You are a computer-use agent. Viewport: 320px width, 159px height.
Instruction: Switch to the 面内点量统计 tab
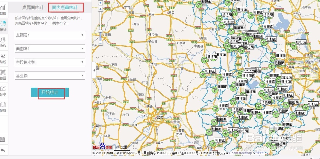point(65,8)
